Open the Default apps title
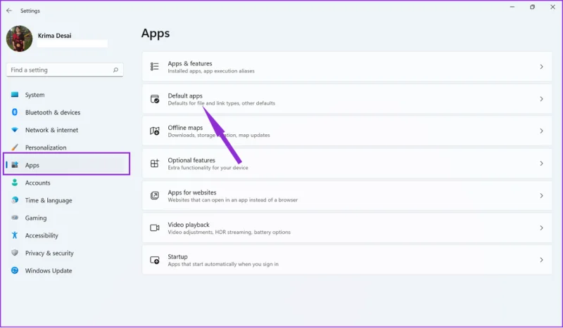563x328 pixels. (185, 96)
